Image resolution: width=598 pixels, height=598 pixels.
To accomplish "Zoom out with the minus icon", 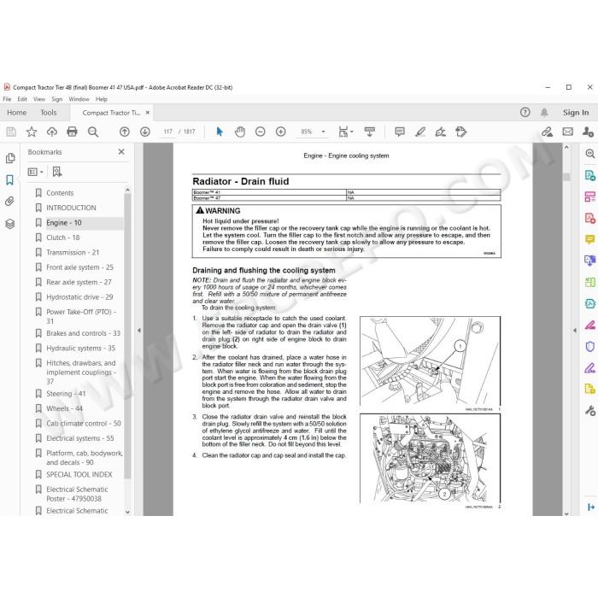I will (x=260, y=132).
